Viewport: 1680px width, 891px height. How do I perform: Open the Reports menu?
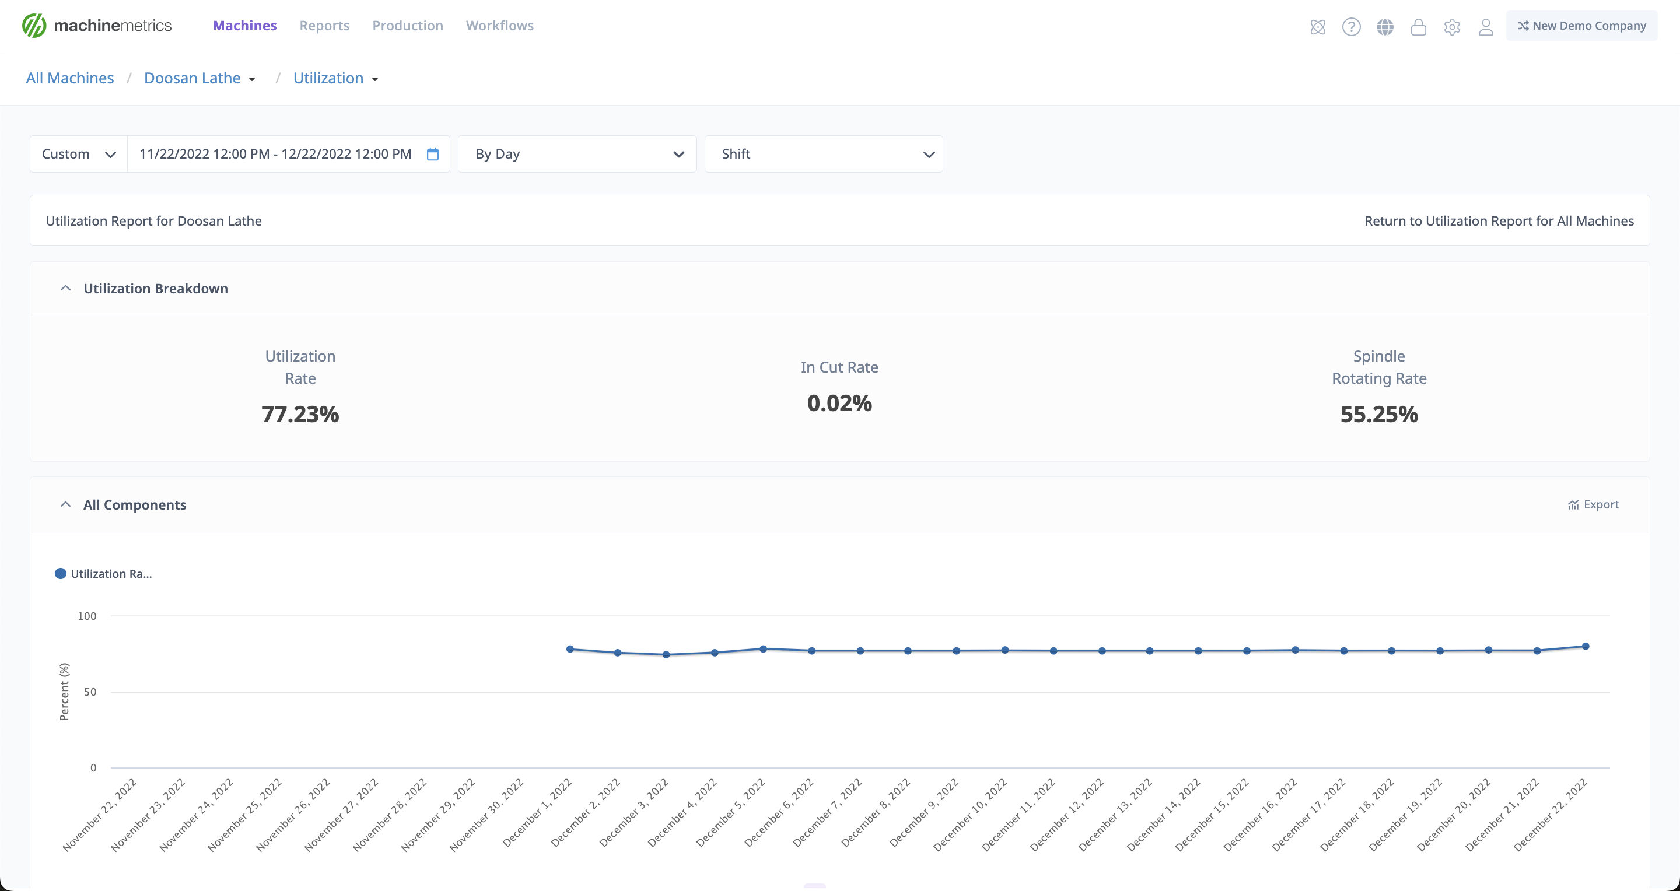click(324, 26)
